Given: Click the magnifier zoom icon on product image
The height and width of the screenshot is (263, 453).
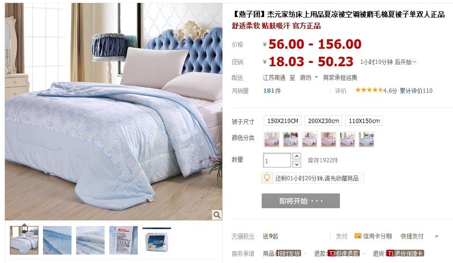Looking at the screenshot, I should (x=217, y=215).
